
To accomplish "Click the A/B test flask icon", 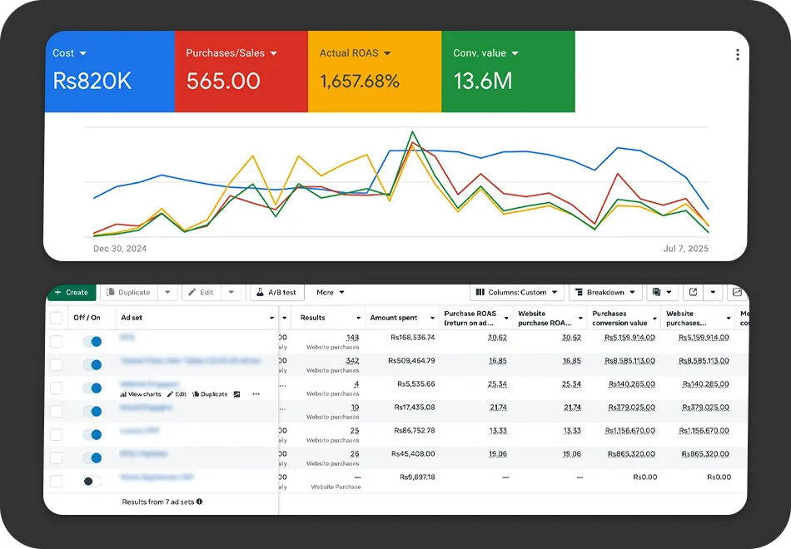I will point(260,293).
